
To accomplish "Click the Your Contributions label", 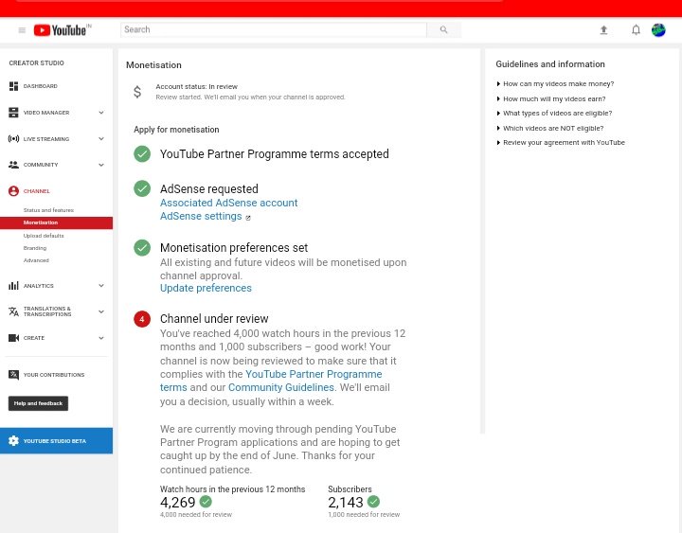I will 54,375.
